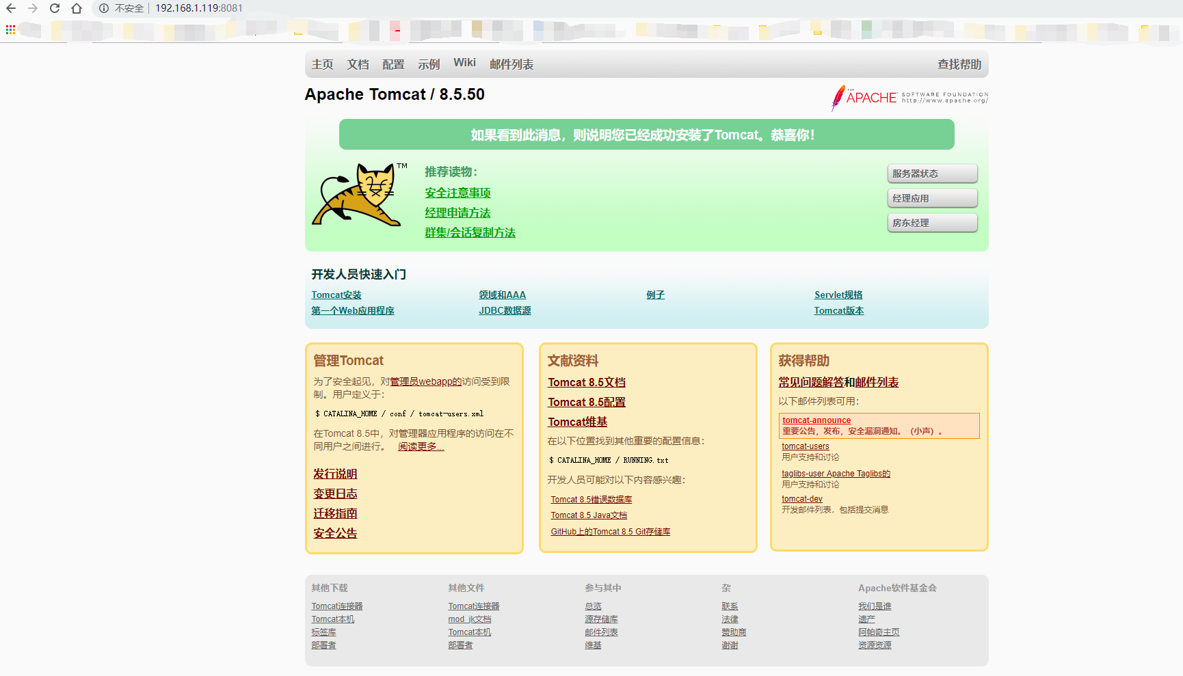Click the address bar showing 192.168.1.119:8081
This screenshot has width=1183, height=676.
pos(199,8)
